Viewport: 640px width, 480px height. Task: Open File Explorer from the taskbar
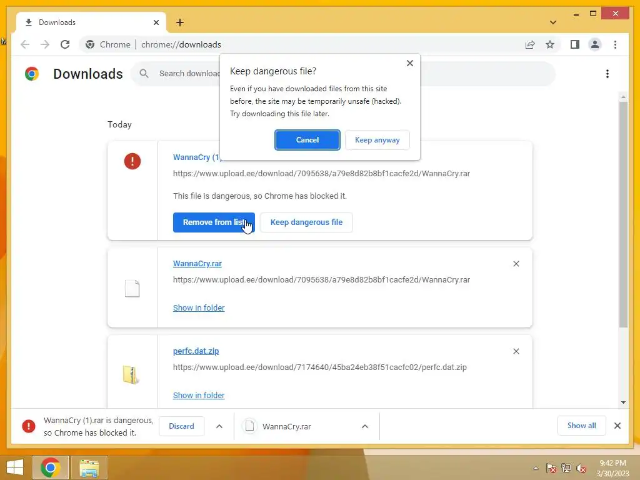(x=89, y=467)
